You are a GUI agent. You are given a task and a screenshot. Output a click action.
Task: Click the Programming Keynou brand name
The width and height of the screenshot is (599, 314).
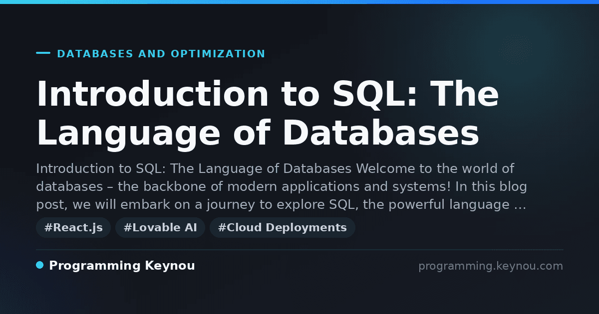[x=122, y=266]
